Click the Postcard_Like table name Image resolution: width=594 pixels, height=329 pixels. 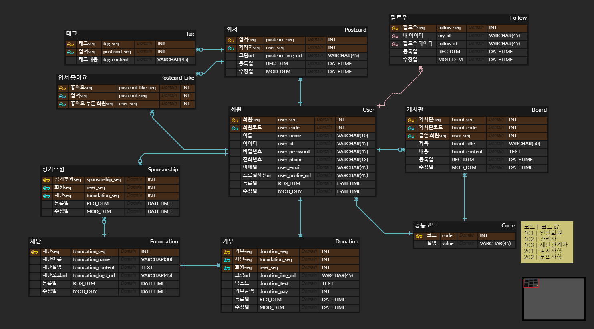coord(177,78)
